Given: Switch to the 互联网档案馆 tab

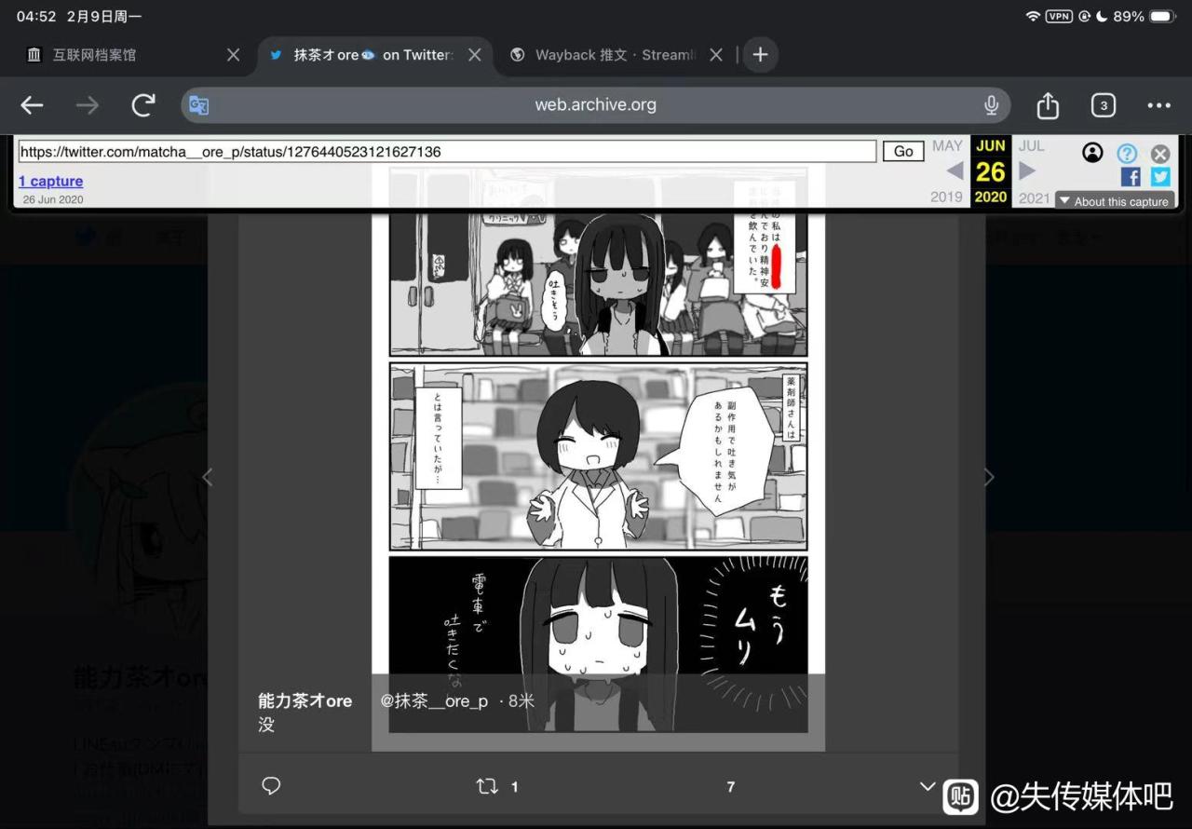Looking at the screenshot, I should point(132,55).
